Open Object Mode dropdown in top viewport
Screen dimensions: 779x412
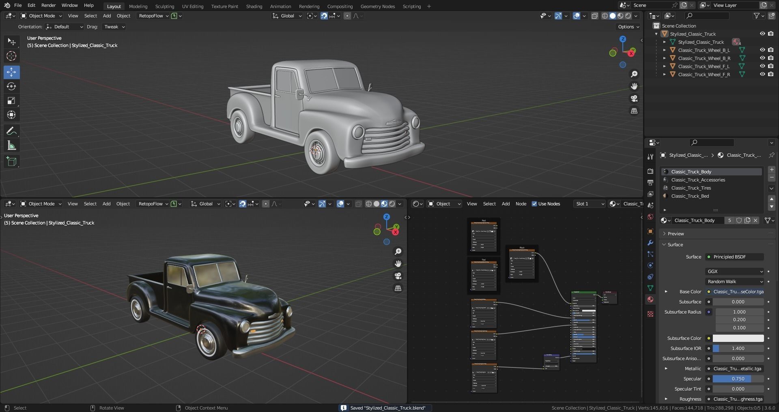[41, 16]
